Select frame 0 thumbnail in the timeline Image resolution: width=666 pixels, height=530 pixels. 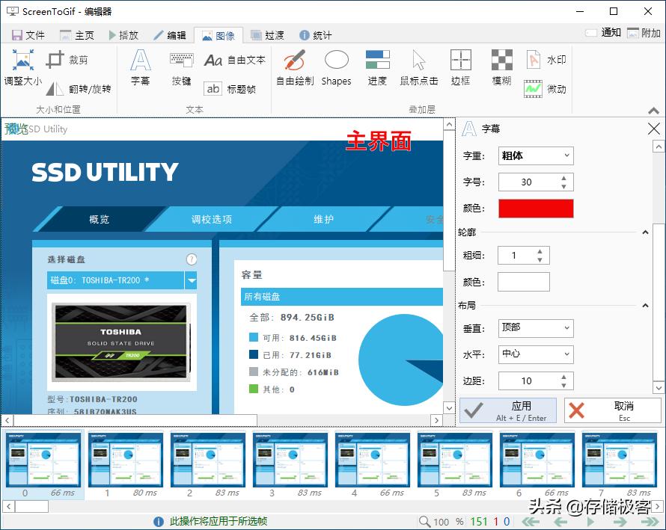pos(43,459)
